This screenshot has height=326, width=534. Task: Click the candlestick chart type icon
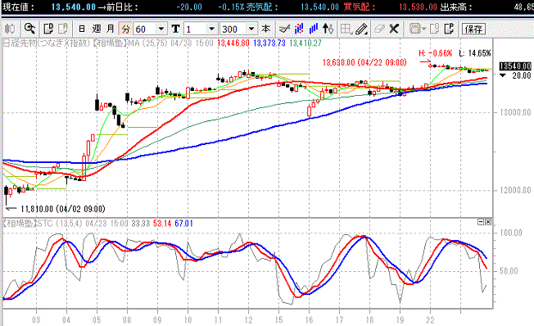tap(10, 29)
